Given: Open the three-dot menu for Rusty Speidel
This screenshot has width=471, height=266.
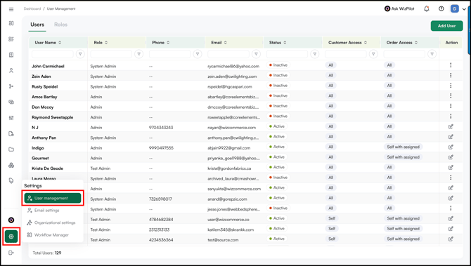Looking at the screenshot, I should coord(451,86).
